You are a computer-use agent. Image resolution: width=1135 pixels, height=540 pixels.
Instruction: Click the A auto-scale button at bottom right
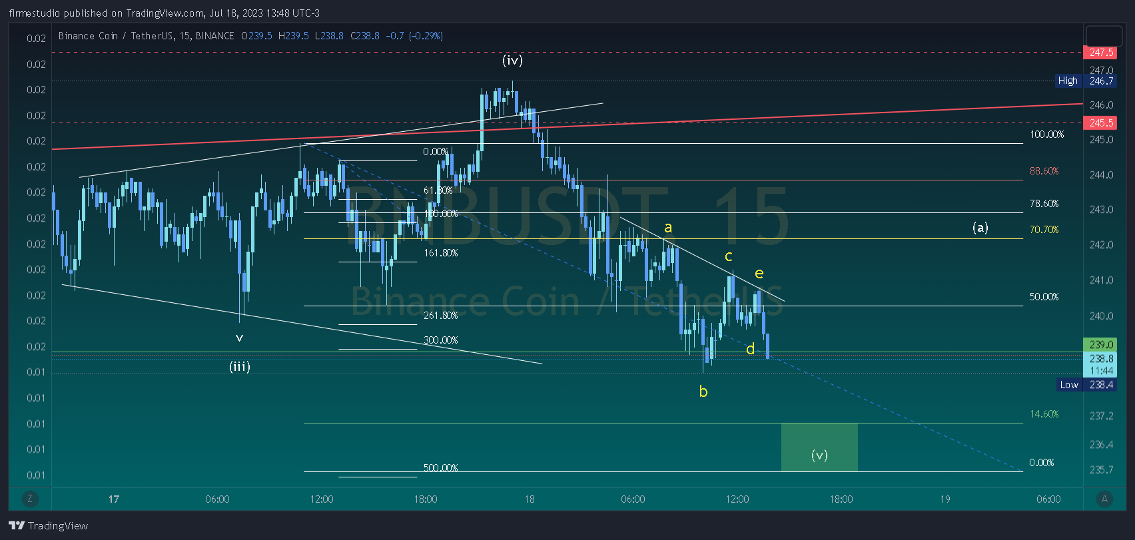[1104, 499]
